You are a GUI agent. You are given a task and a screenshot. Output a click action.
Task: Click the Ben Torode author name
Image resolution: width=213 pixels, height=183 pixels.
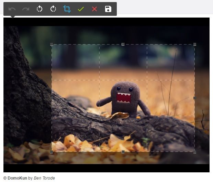pos(44,178)
